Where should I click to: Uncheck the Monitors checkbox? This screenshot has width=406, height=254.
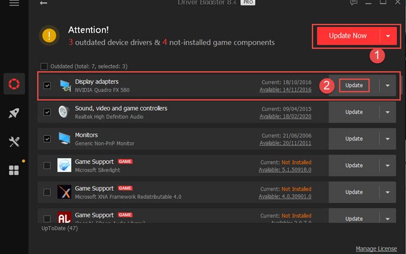47,139
